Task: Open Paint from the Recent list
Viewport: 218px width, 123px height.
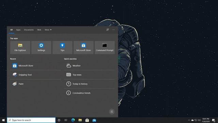Action: coord(35,84)
